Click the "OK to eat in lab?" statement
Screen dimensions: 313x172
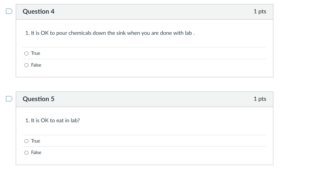53,121
